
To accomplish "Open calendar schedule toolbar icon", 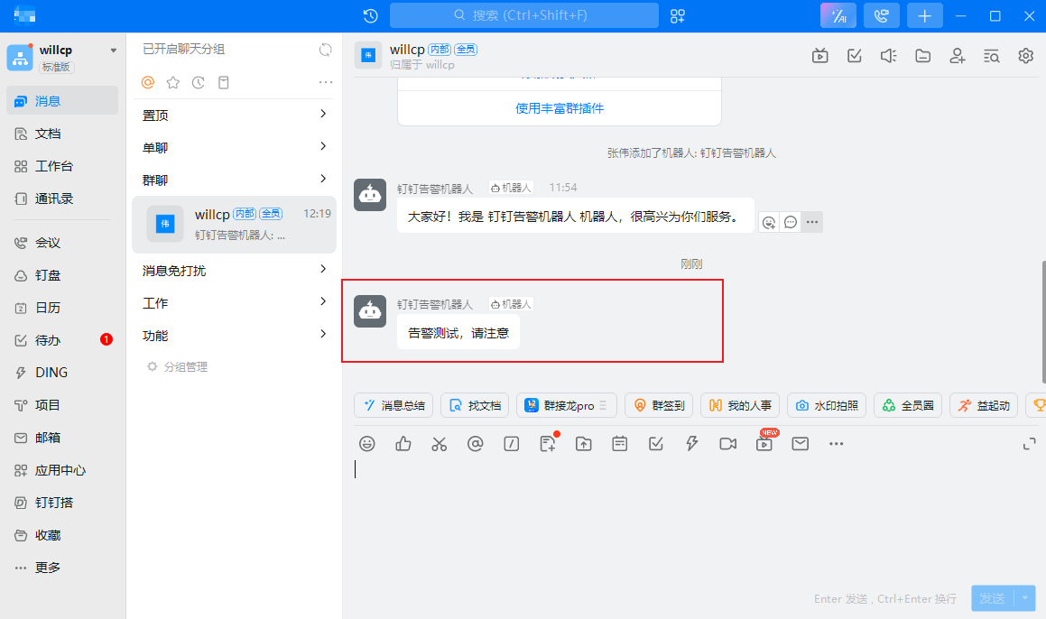I will [620, 444].
